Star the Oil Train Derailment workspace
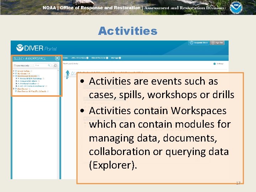256x192 pixels. point(46,86)
